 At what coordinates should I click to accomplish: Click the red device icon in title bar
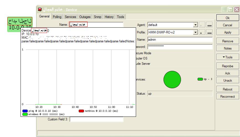coord(40,9)
